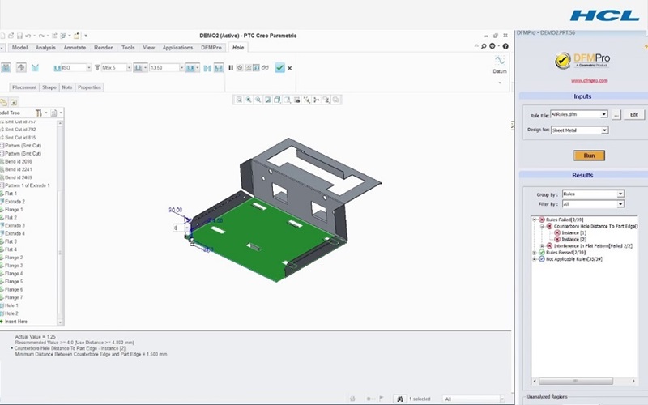Open the selection filter All dropdown at bottom
The image size is (648, 405).
502,399
